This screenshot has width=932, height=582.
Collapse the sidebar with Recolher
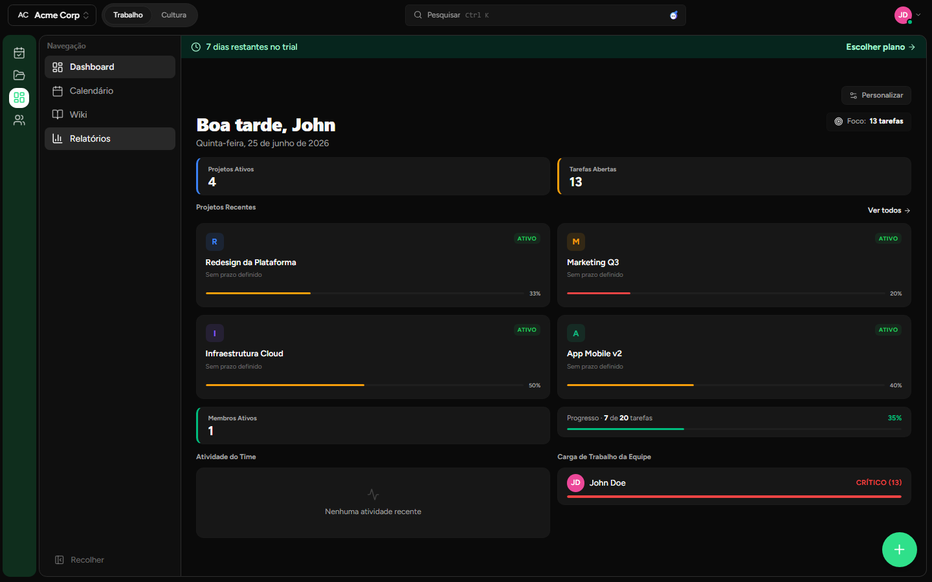pyautogui.click(x=80, y=560)
